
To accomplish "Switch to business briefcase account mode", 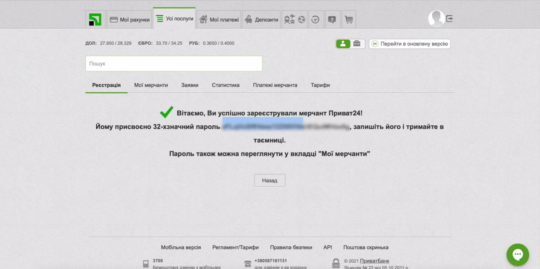I will coord(357,44).
